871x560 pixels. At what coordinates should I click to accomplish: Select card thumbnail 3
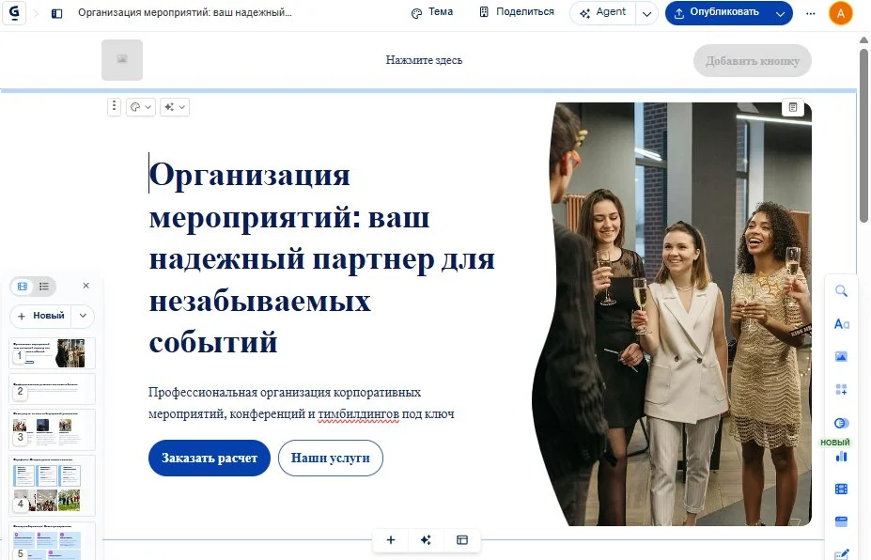[52, 429]
